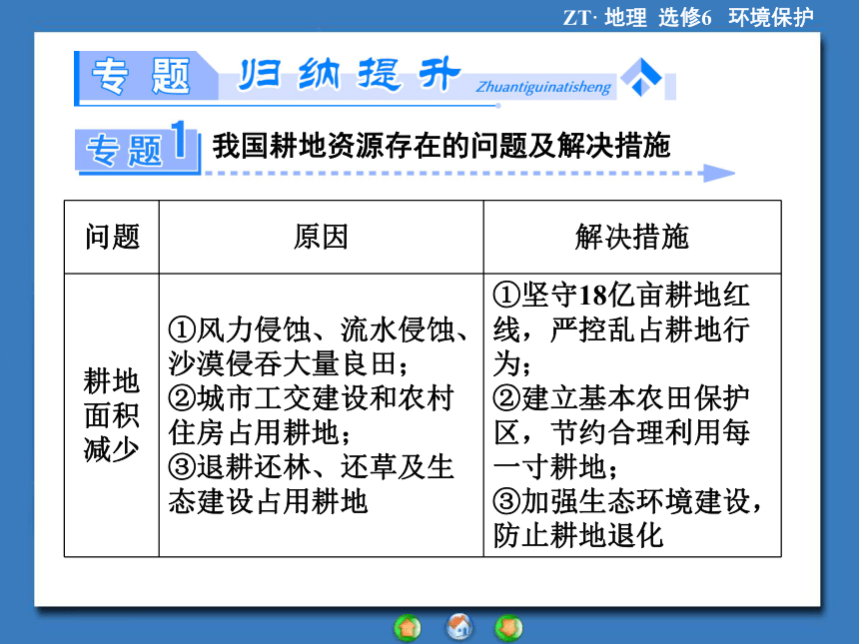
Task: Click the text ①风力侵蚀、流水侵蚀
Action: tap(318, 329)
